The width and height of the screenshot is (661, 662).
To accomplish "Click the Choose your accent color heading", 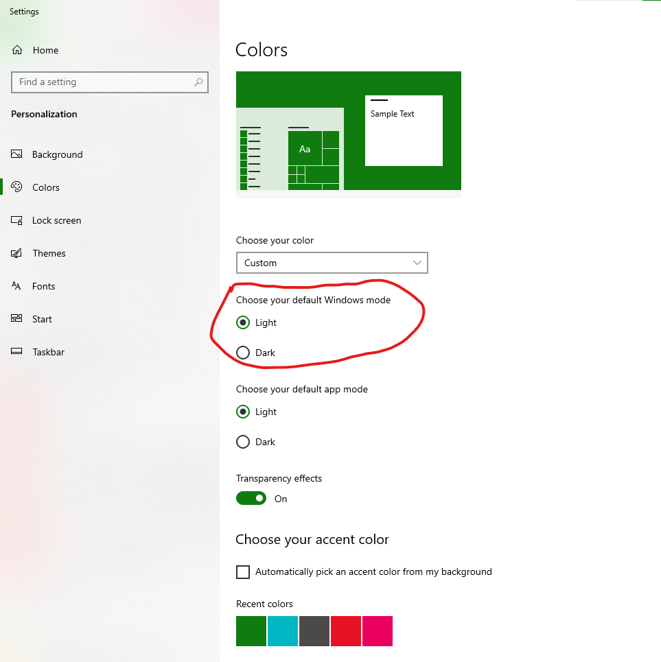I will tap(312, 539).
